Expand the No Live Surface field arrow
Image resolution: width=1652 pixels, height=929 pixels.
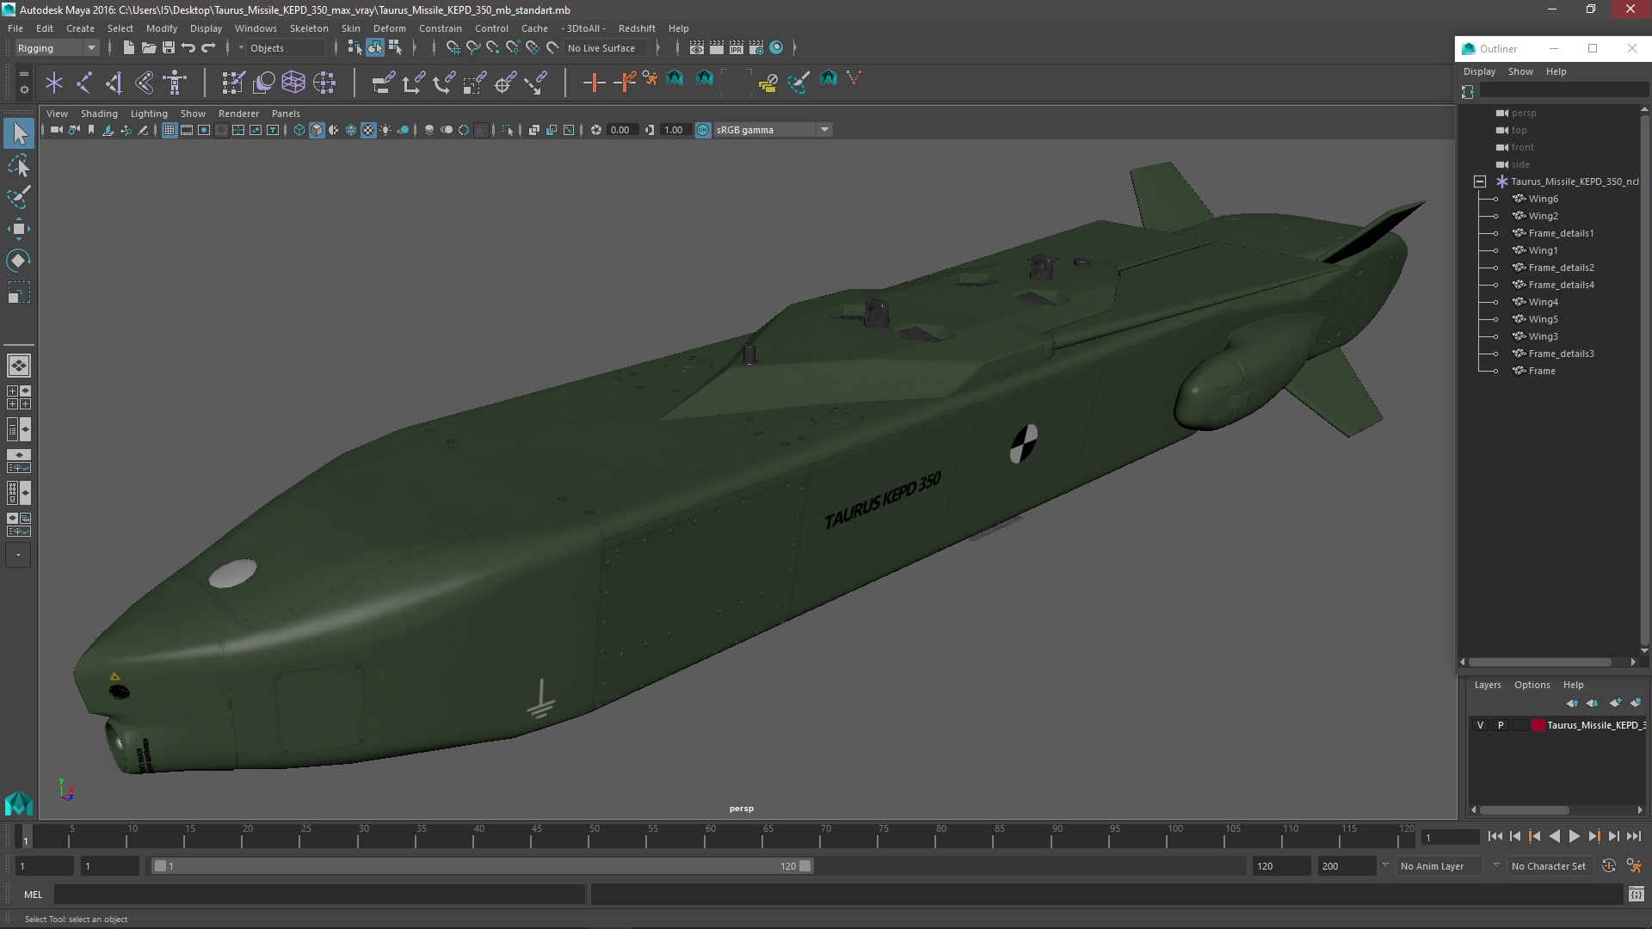pos(658,48)
